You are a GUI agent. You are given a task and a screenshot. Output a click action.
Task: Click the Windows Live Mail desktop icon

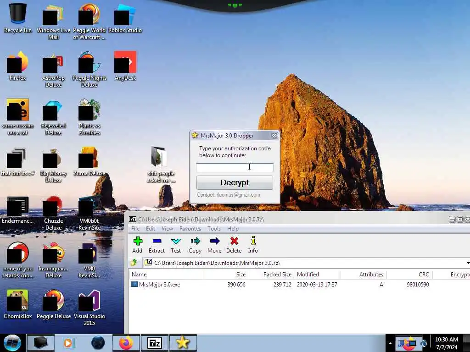(x=53, y=22)
